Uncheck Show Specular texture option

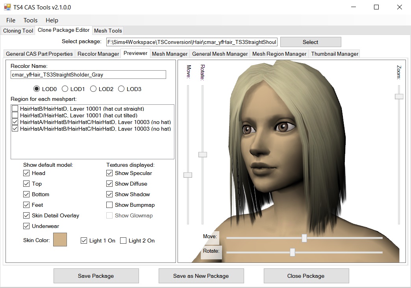click(x=109, y=173)
